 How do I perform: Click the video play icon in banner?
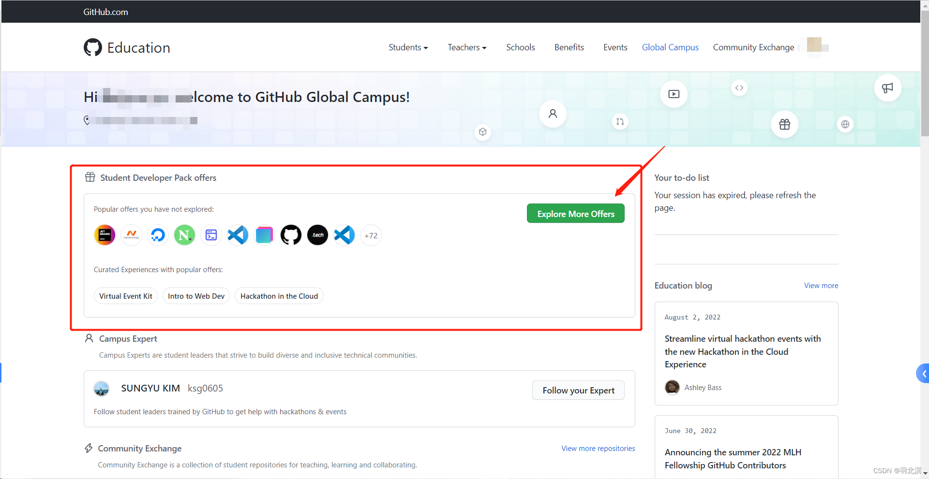673,94
